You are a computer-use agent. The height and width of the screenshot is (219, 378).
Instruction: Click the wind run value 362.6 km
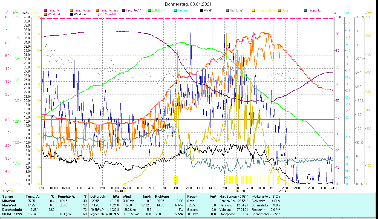tap(130, 210)
